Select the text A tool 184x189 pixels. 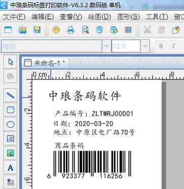pos(11,168)
